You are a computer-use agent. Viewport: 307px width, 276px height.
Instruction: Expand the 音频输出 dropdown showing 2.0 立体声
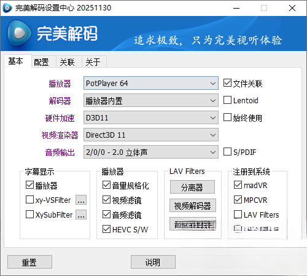151,152
